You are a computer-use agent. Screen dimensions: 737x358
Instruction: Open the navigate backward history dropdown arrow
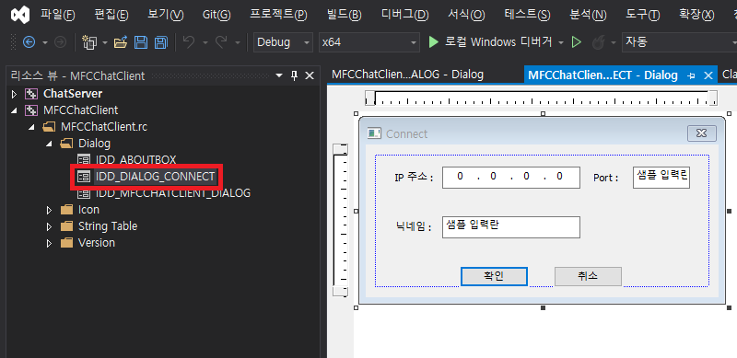tap(45, 42)
